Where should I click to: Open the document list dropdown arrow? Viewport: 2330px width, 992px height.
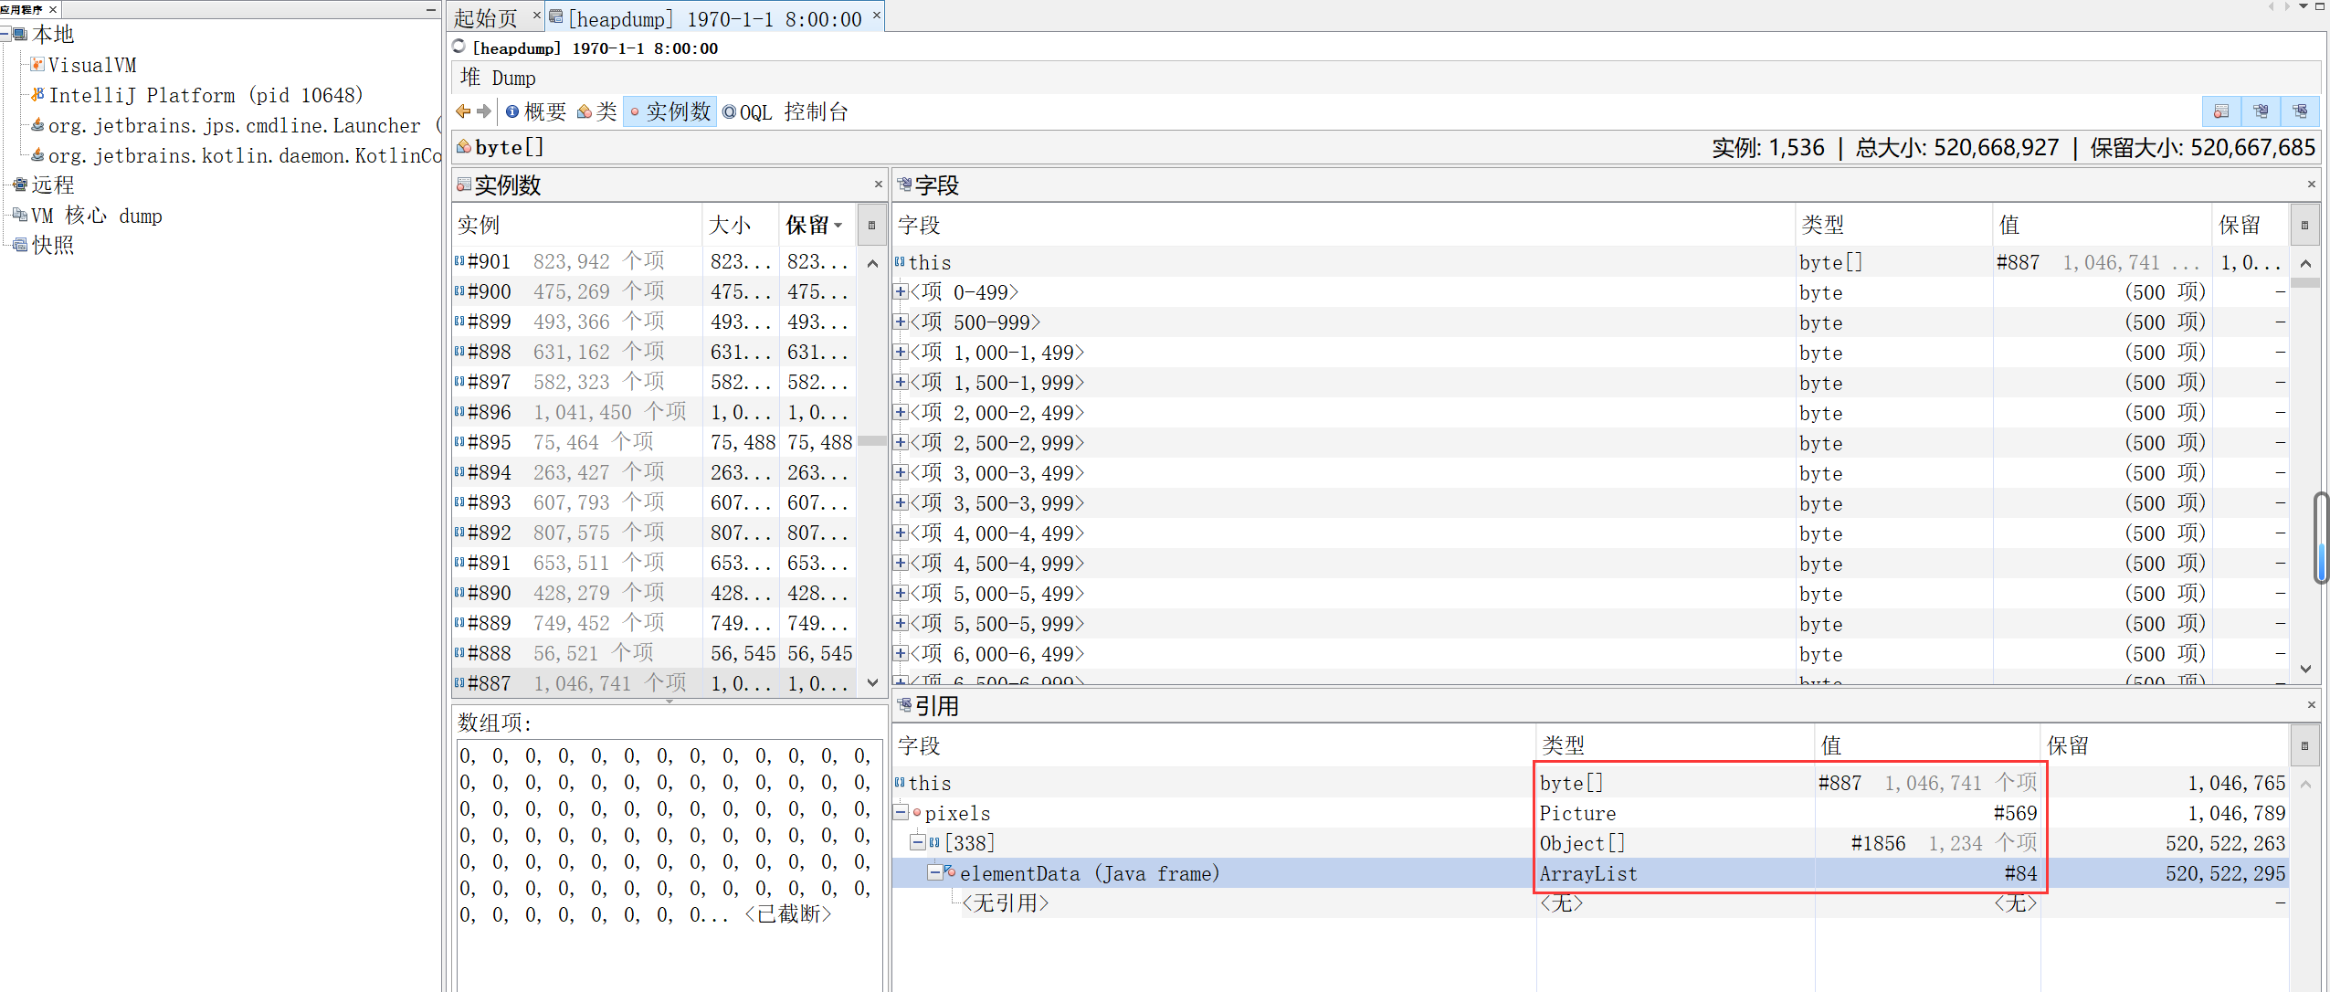2303,6
